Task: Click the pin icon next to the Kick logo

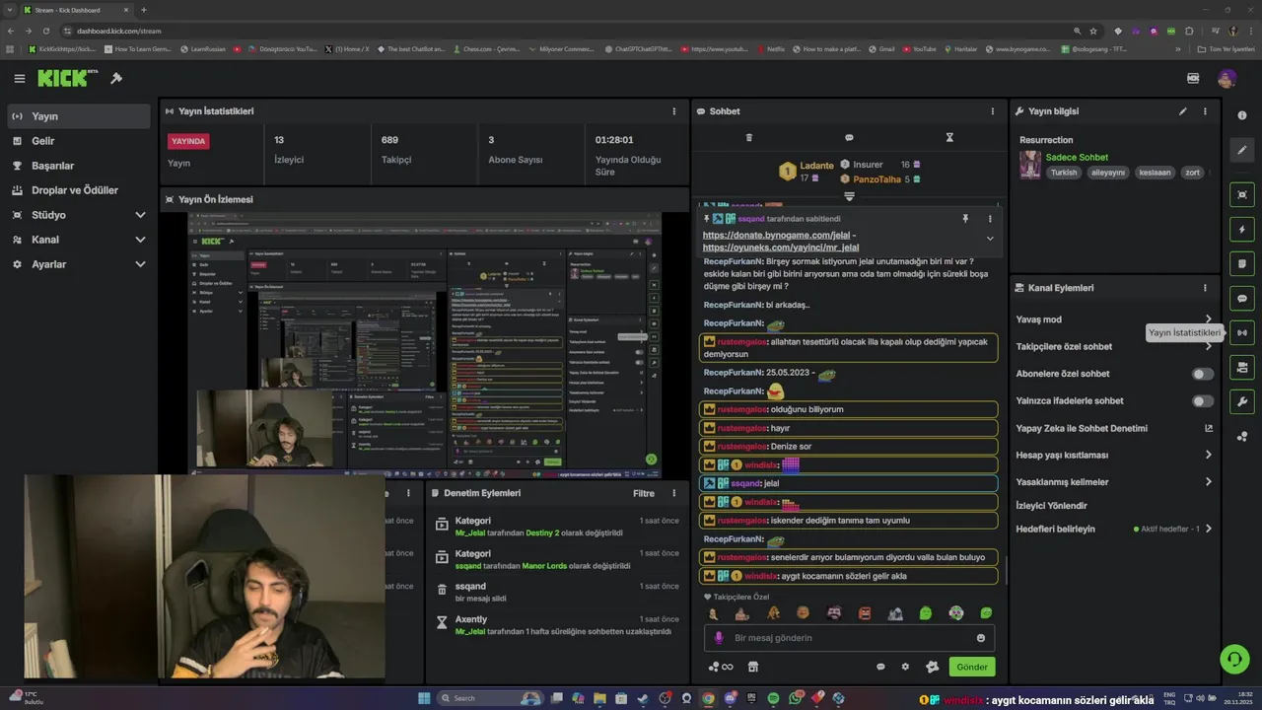Action: pos(116,78)
